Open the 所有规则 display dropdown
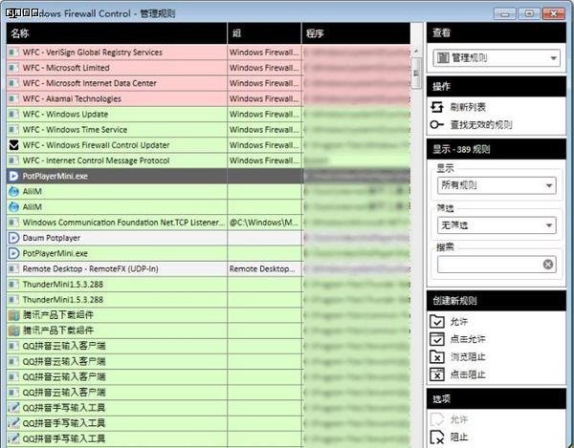The width and height of the screenshot is (574, 448). (497, 185)
